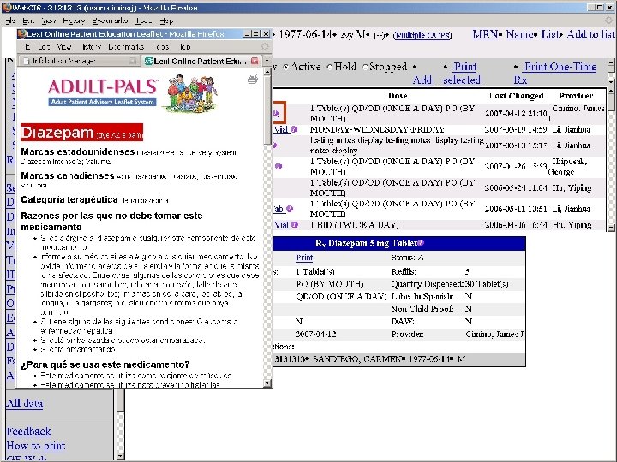The image size is (617, 462).
Task: Click the provider name Cimino, James J in details
Action: point(494,335)
